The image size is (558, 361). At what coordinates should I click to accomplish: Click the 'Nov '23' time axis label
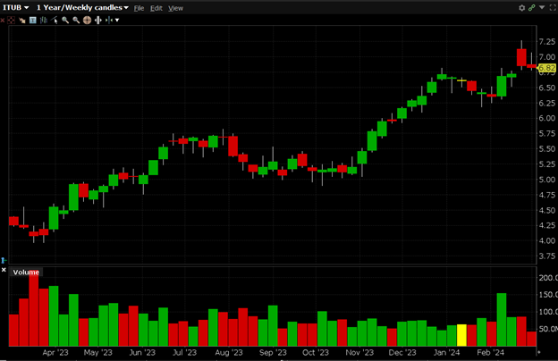coord(359,352)
